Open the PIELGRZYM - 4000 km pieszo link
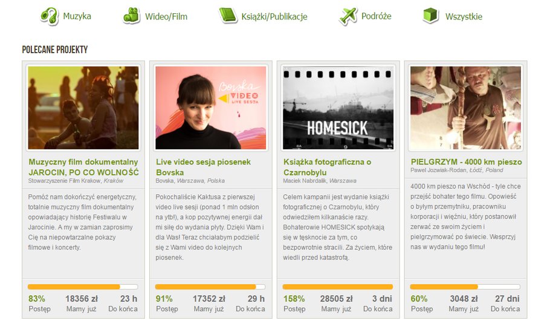The image size is (556, 332). tap(467, 161)
